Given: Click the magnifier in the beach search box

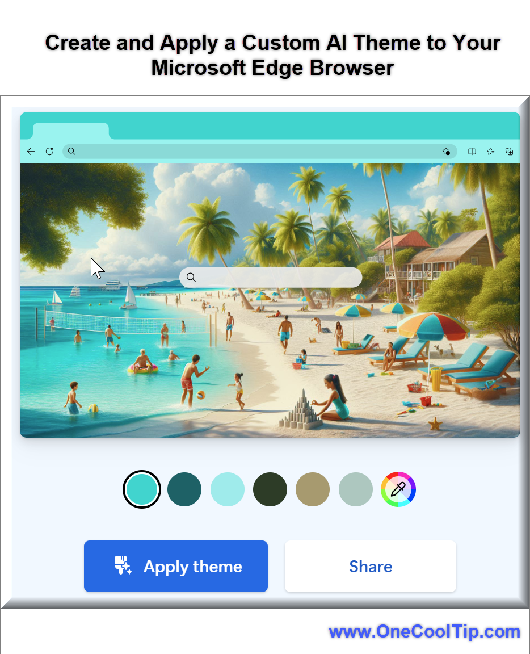Looking at the screenshot, I should [191, 278].
